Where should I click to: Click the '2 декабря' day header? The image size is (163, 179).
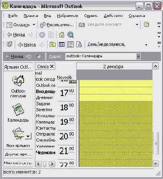point(113,67)
